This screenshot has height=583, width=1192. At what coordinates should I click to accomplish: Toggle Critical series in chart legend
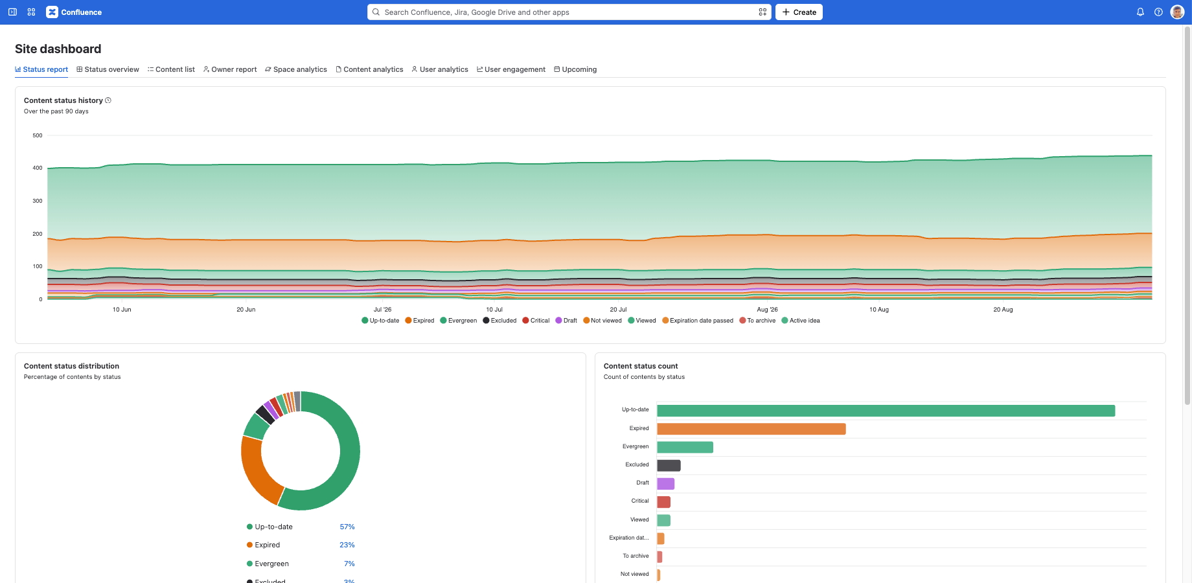click(536, 321)
